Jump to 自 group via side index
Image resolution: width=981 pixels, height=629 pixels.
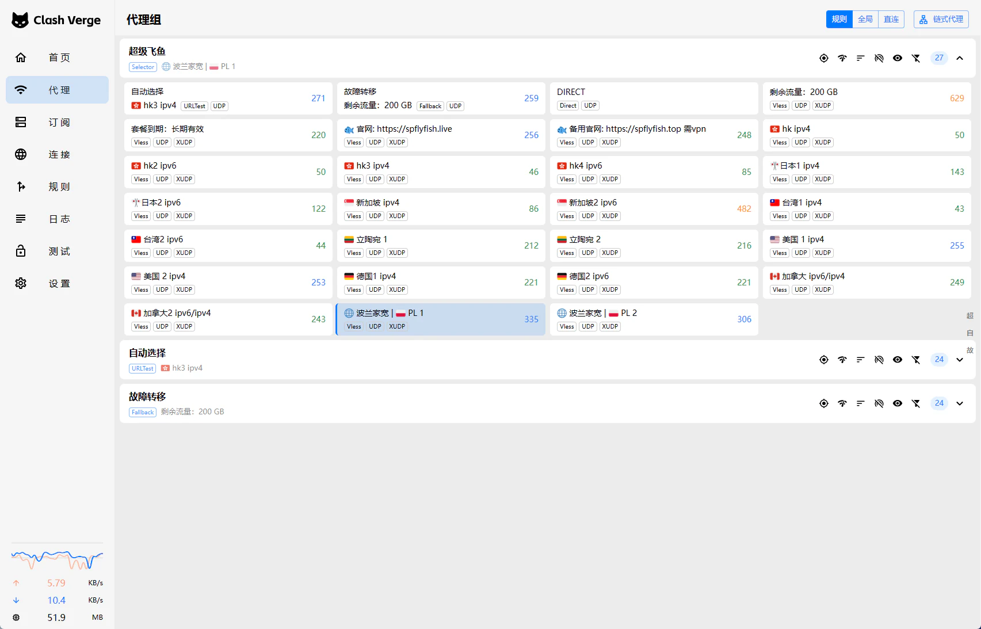click(x=970, y=333)
